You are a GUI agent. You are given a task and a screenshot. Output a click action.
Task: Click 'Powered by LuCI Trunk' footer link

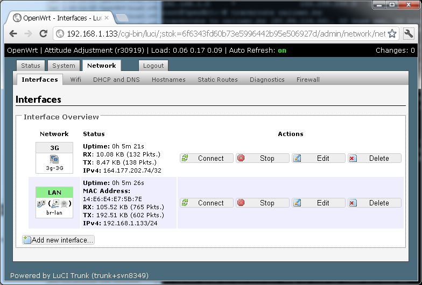pos(79,275)
